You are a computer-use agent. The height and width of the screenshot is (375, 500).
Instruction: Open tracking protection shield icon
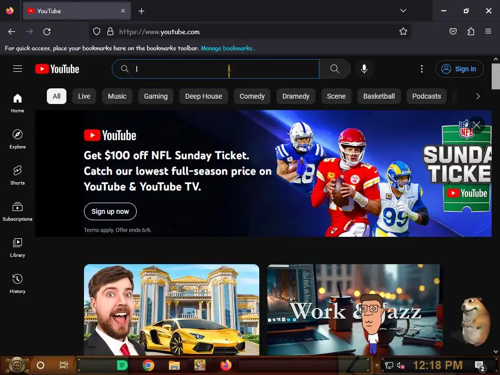(97, 32)
